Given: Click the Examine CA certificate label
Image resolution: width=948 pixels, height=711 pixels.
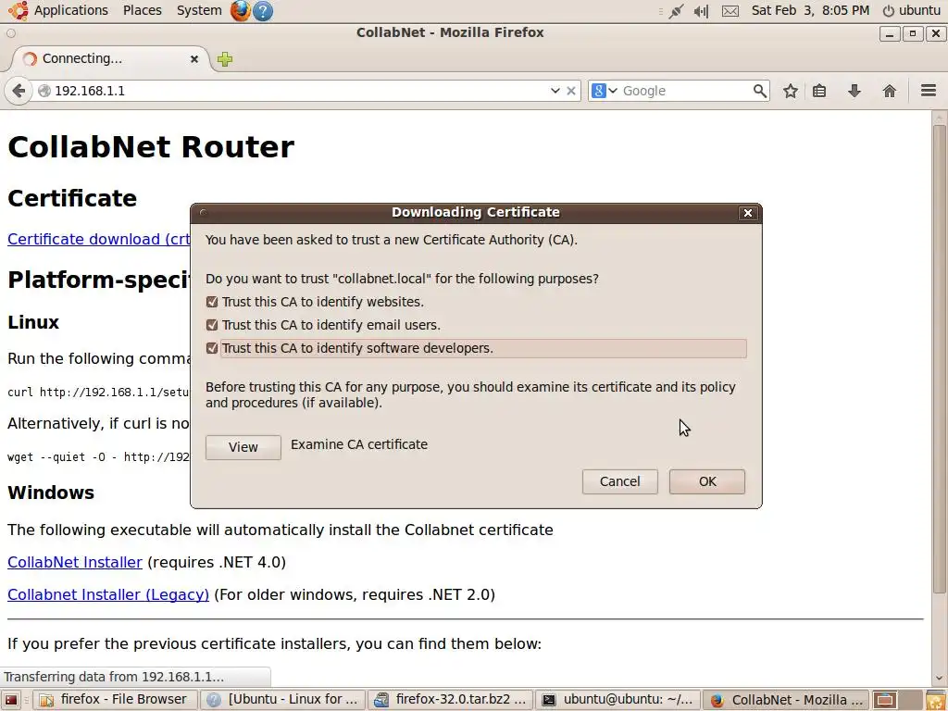Looking at the screenshot, I should [359, 444].
